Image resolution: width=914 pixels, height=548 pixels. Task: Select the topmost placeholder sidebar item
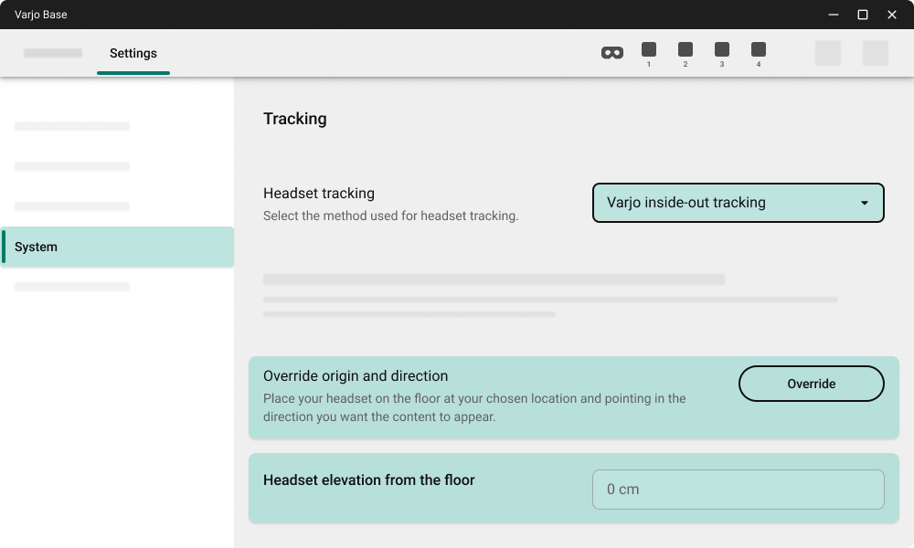pyautogui.click(x=72, y=126)
